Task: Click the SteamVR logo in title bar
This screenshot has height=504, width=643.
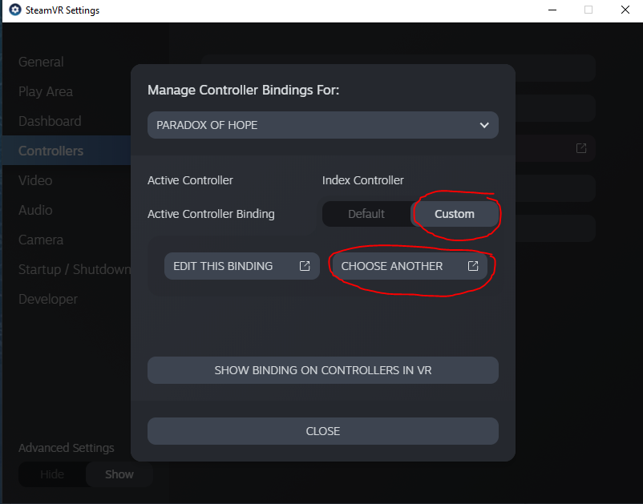Action: click(15, 10)
